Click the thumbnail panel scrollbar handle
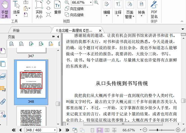Image resolution: width=186 pixels, height=133 pixels. [x=58, y=104]
